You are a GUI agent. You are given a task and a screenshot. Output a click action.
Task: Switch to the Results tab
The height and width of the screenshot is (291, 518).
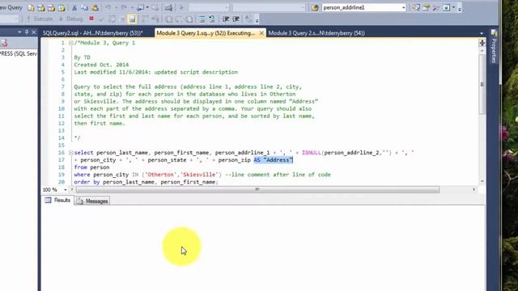coord(57,200)
